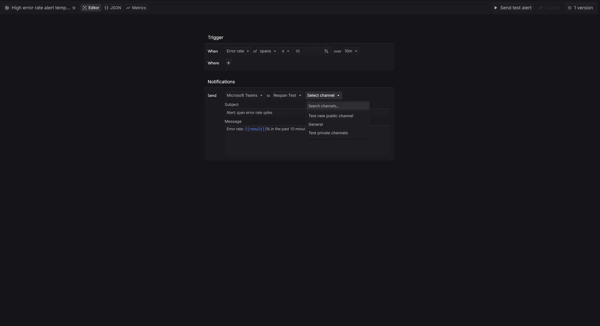Click the alert title text
The height and width of the screenshot is (326, 600).
click(x=40, y=8)
